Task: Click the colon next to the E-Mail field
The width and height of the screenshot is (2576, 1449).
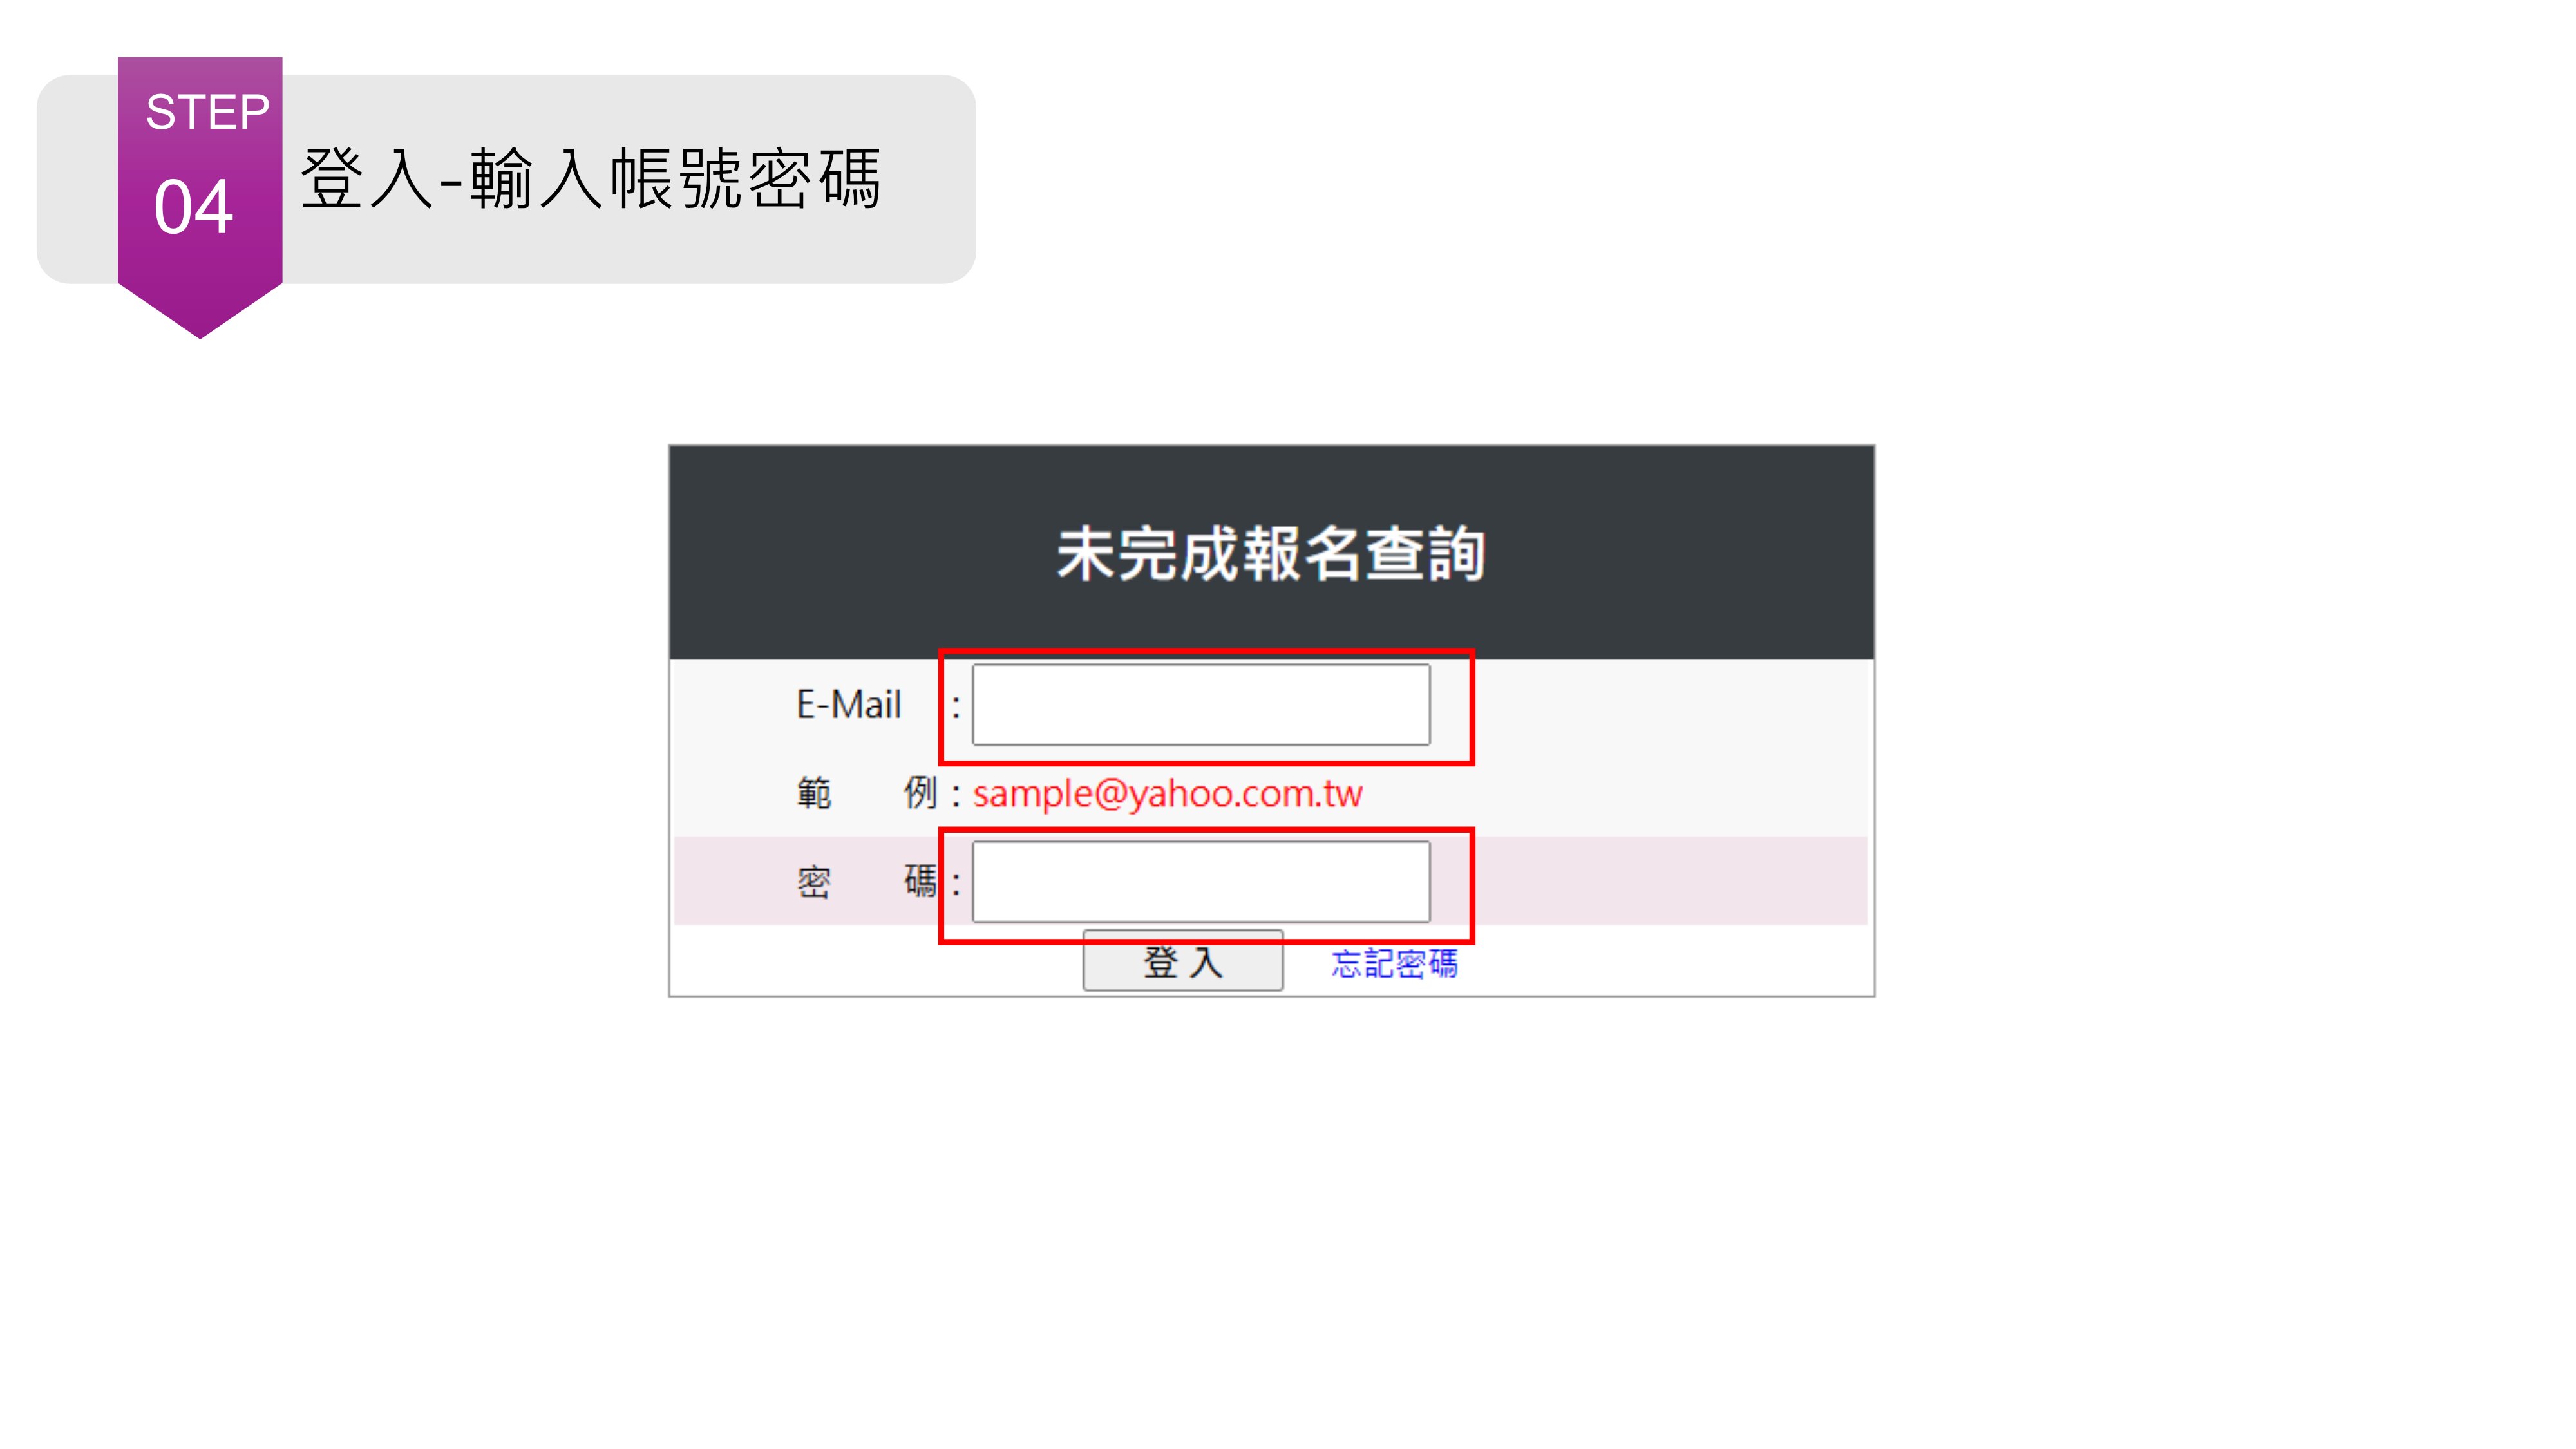Action: tap(956, 706)
